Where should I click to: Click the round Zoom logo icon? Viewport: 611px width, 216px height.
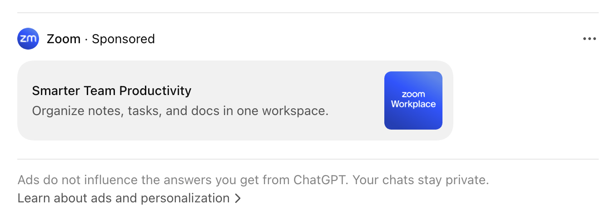pos(28,39)
